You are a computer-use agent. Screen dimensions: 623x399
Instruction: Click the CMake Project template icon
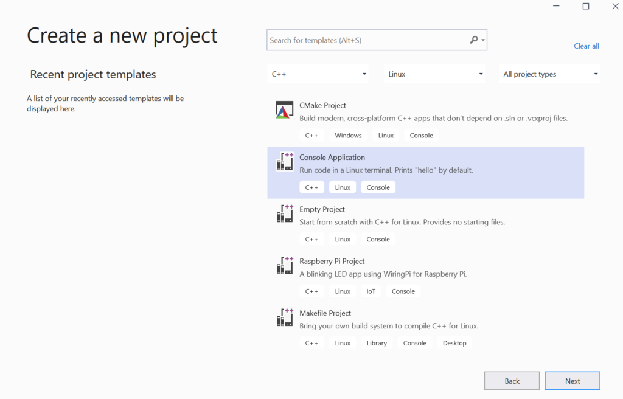coord(284,109)
